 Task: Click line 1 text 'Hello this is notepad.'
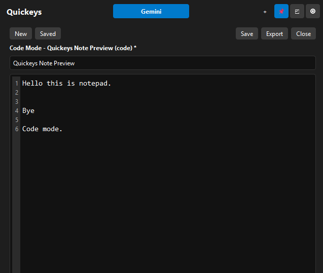[x=66, y=84]
